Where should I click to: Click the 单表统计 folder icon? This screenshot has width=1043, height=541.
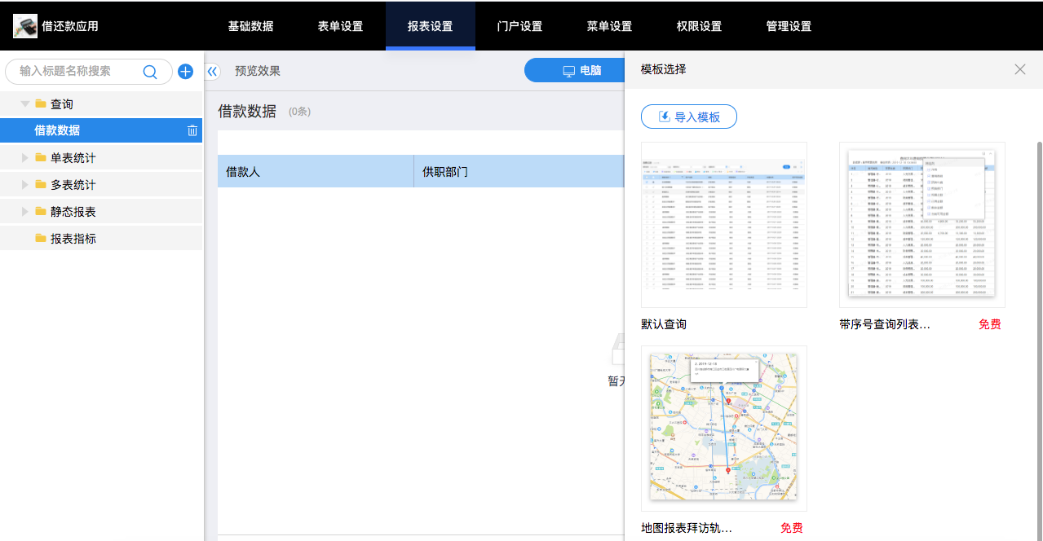pyautogui.click(x=41, y=157)
